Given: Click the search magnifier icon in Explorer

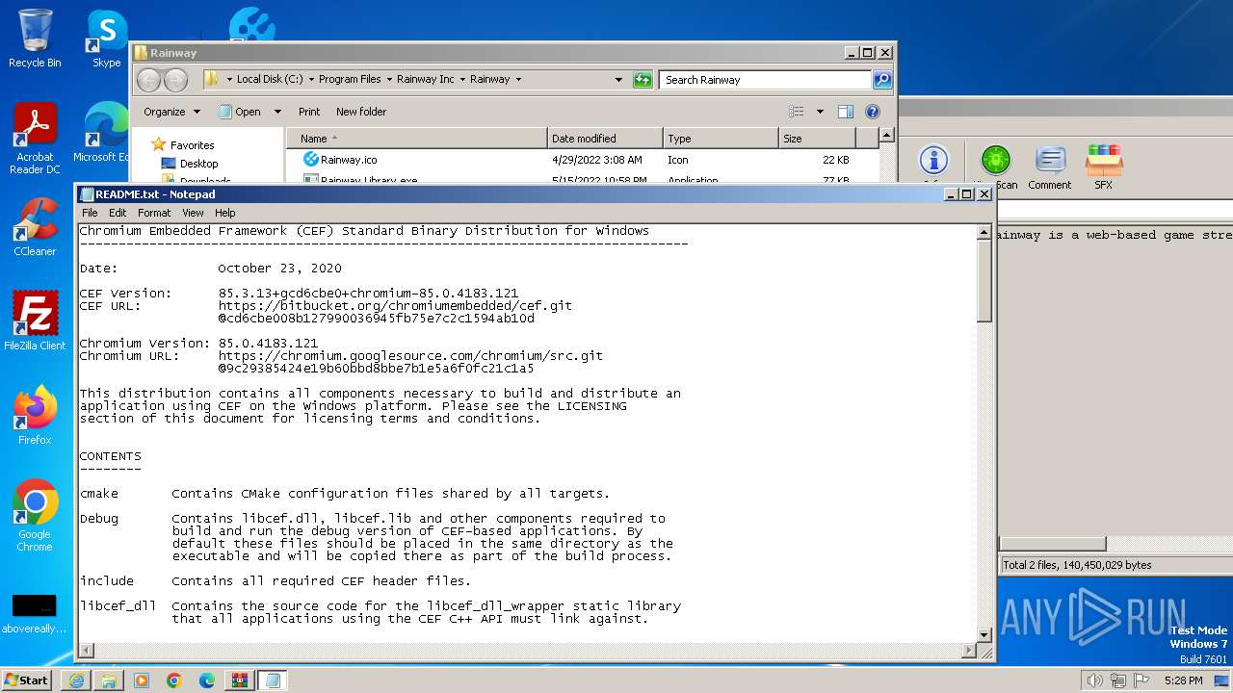Looking at the screenshot, I should pyautogui.click(x=881, y=80).
